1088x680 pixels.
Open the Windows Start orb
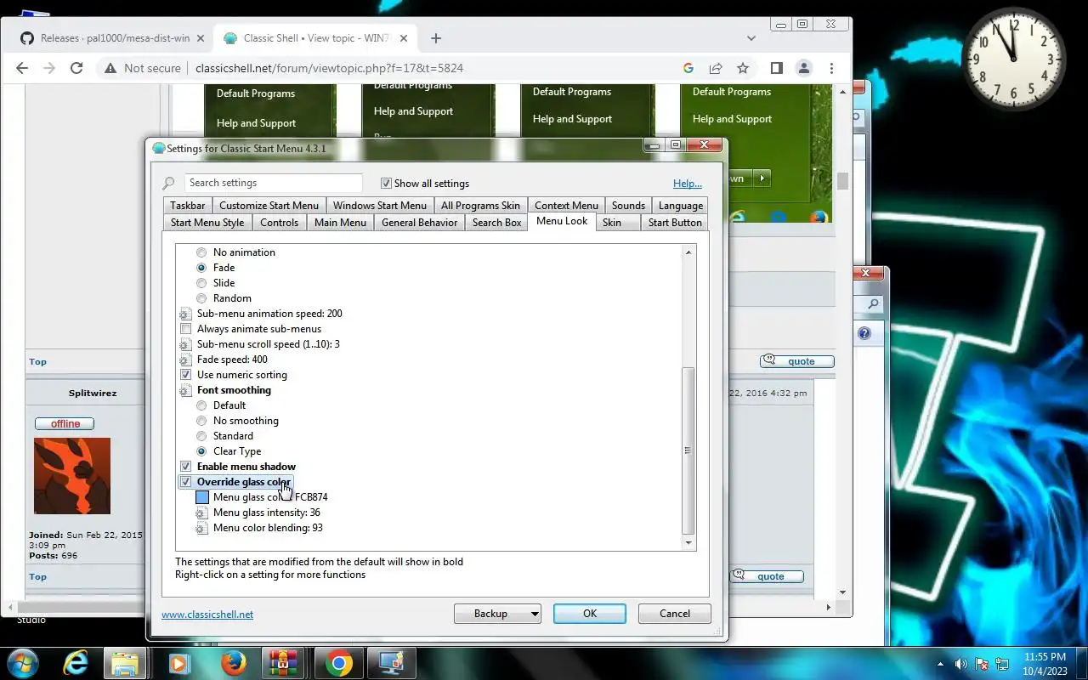[22, 663]
